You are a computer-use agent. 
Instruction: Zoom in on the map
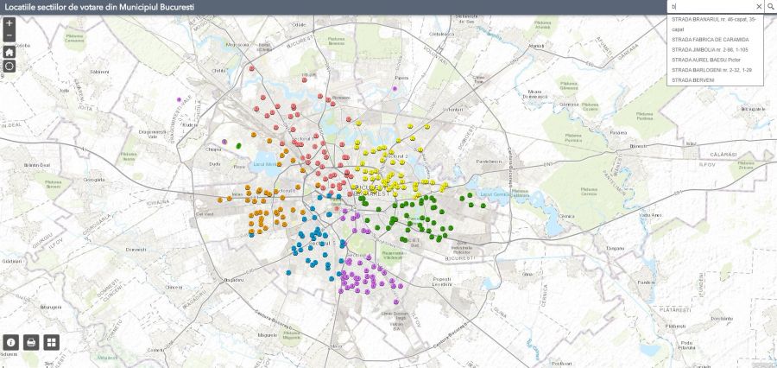click(x=9, y=23)
